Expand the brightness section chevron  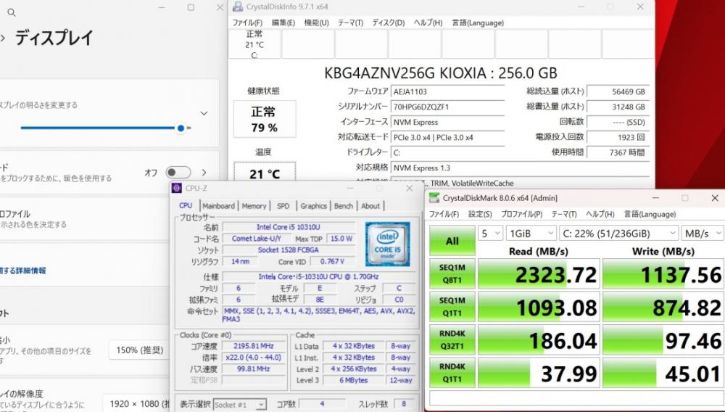(x=204, y=113)
